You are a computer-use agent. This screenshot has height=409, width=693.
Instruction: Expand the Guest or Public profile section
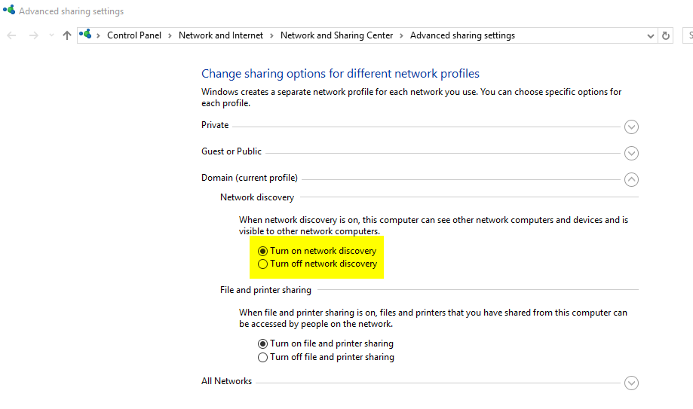point(632,153)
